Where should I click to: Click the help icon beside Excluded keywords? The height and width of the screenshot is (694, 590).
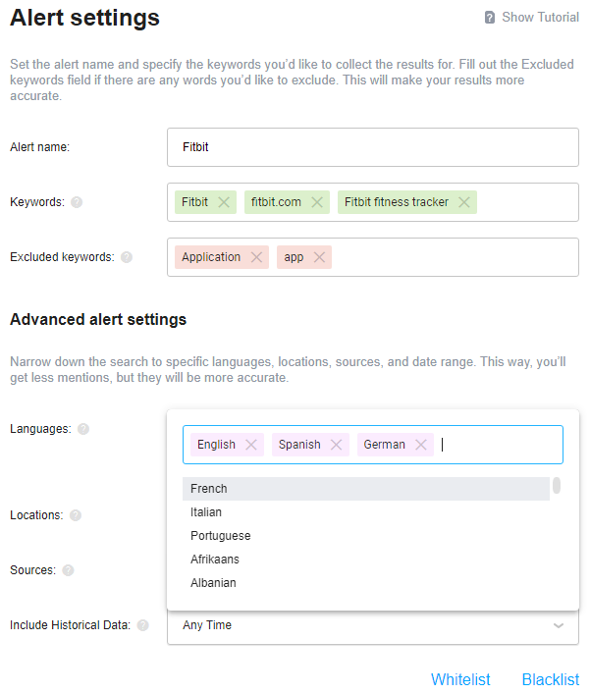127,257
